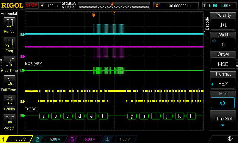The image size is (238, 143).
Task: Select the Period measurement icon
Action: [x=9, y=23]
